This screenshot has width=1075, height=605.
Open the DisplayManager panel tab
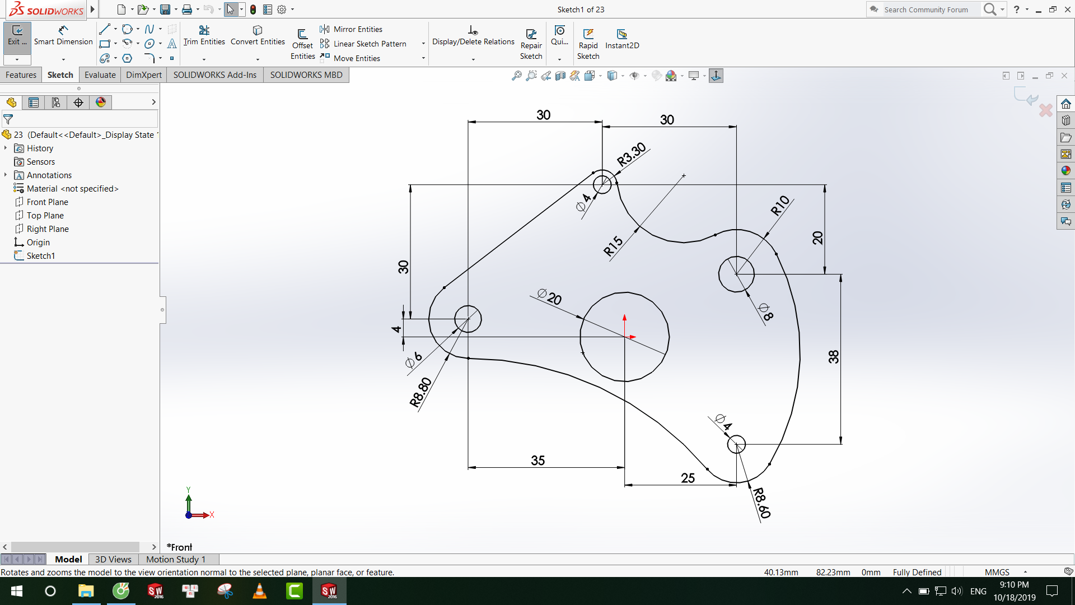[101, 102]
